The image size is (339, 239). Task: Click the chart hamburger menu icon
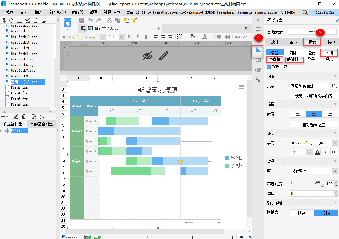click(241, 87)
